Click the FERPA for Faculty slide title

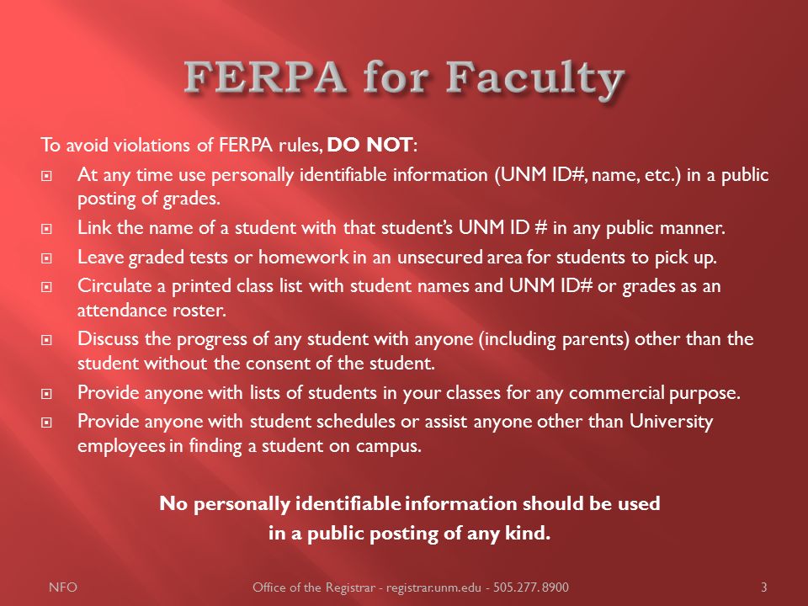tap(404, 78)
